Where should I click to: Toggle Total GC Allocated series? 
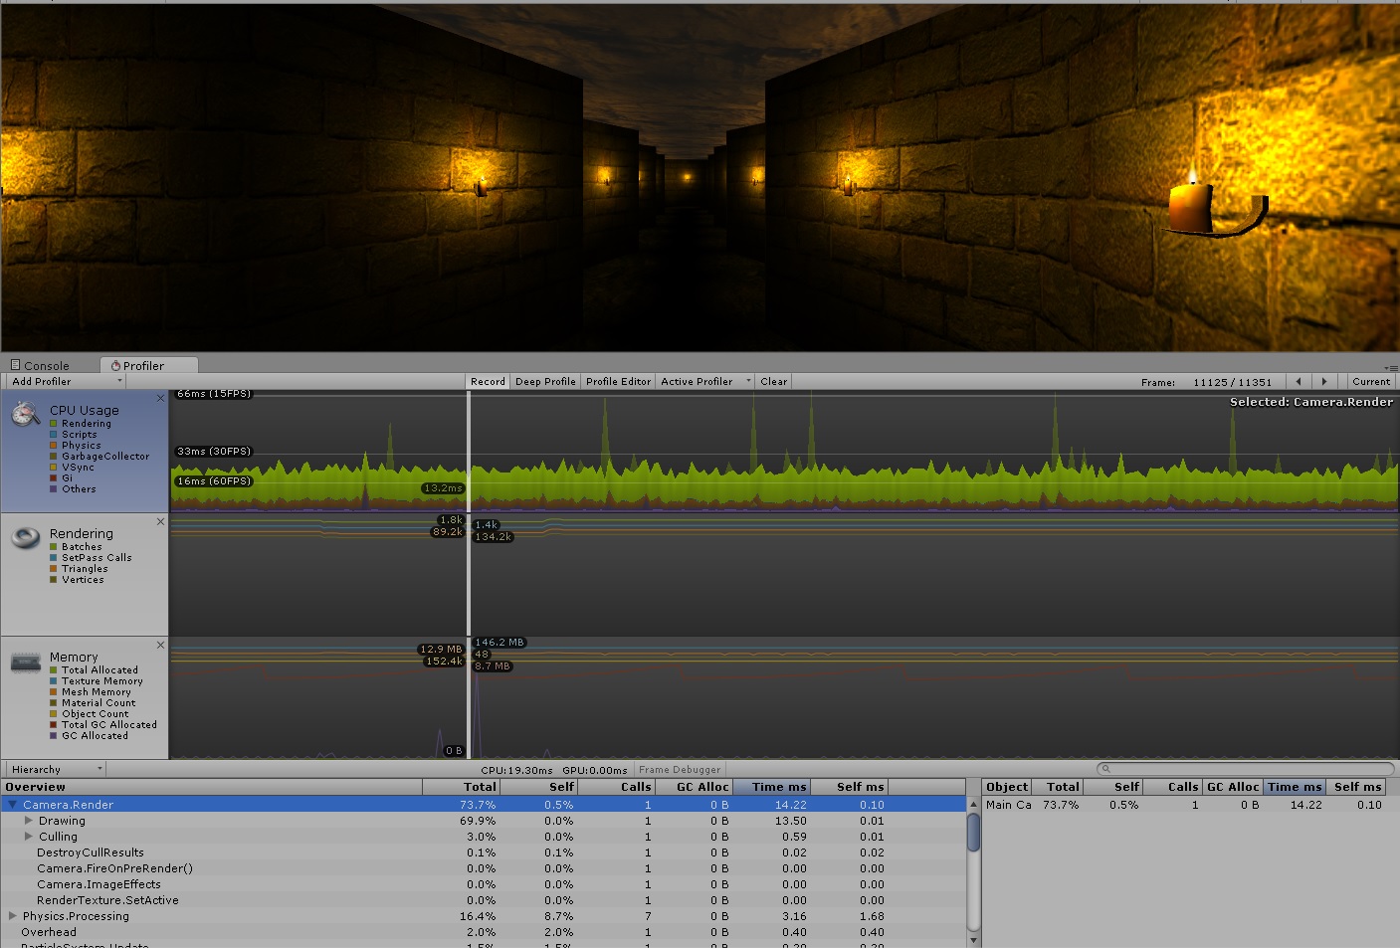54,725
